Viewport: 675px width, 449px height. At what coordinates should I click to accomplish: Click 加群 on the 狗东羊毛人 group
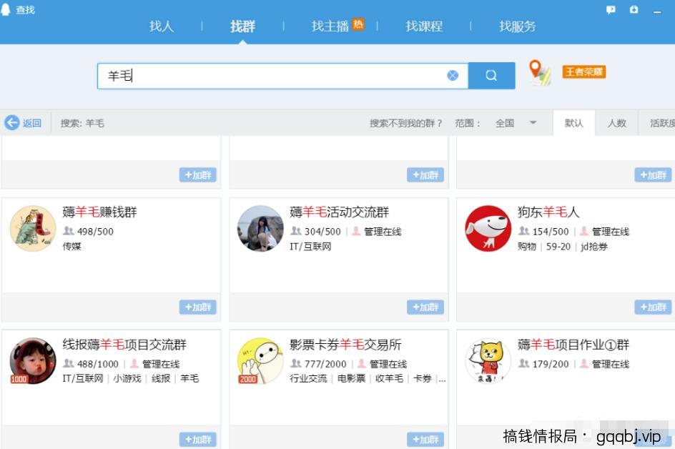click(651, 307)
